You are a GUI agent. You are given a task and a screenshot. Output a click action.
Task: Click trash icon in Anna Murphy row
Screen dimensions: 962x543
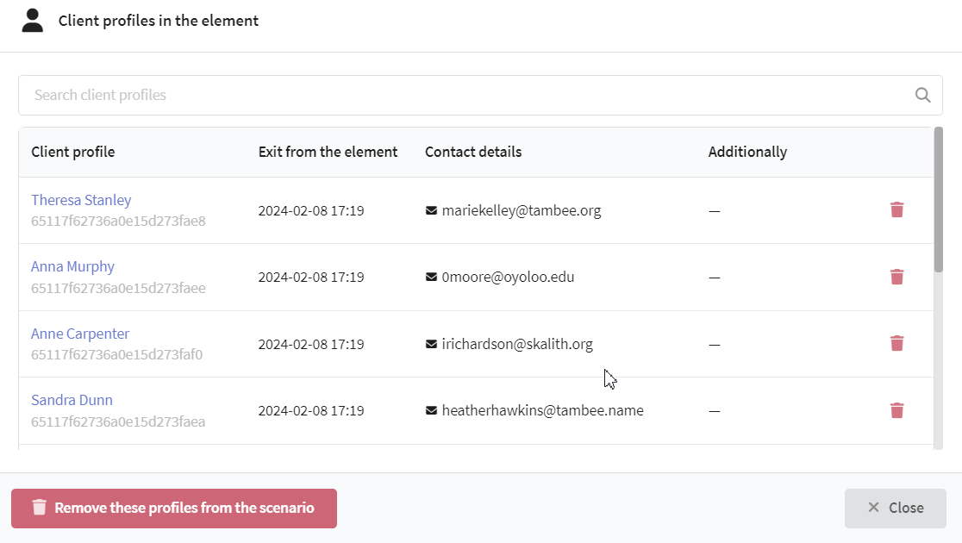pos(896,277)
